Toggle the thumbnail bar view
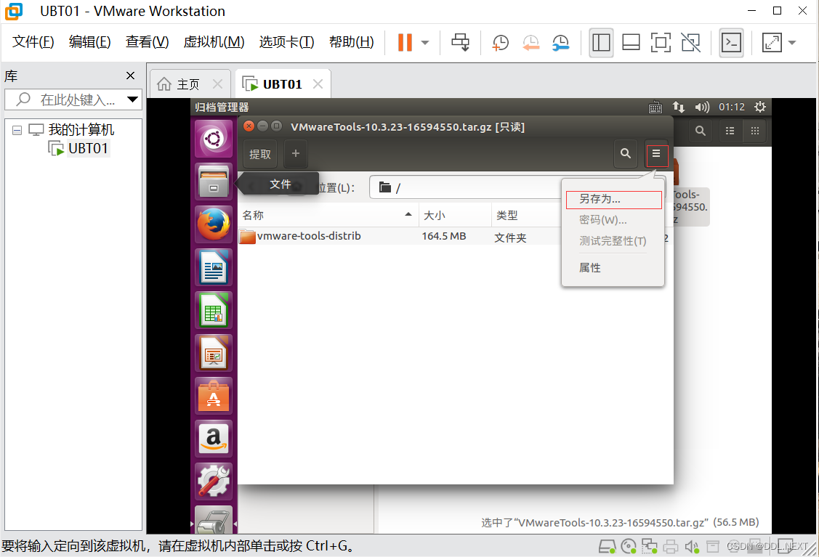 631,42
